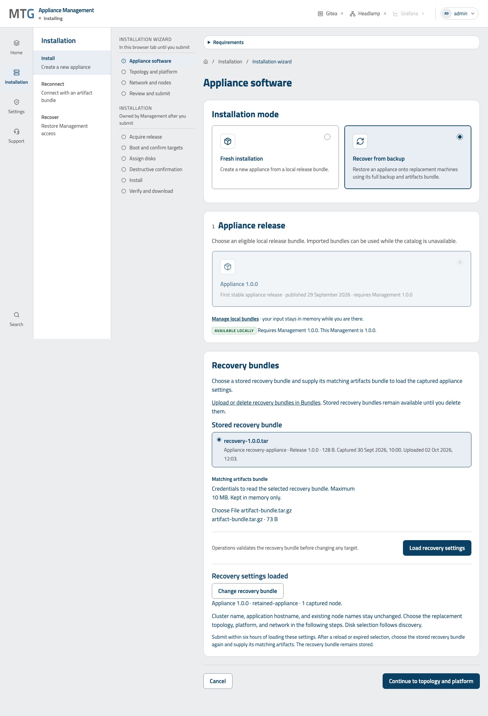Viewport: 488px width, 716px height.
Task: Click the AD user avatar
Action: (447, 14)
